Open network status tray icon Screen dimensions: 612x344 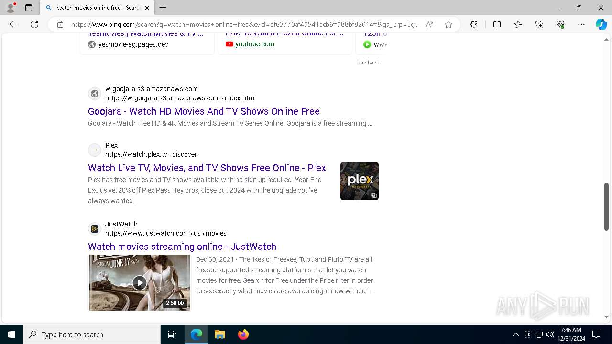(x=539, y=334)
